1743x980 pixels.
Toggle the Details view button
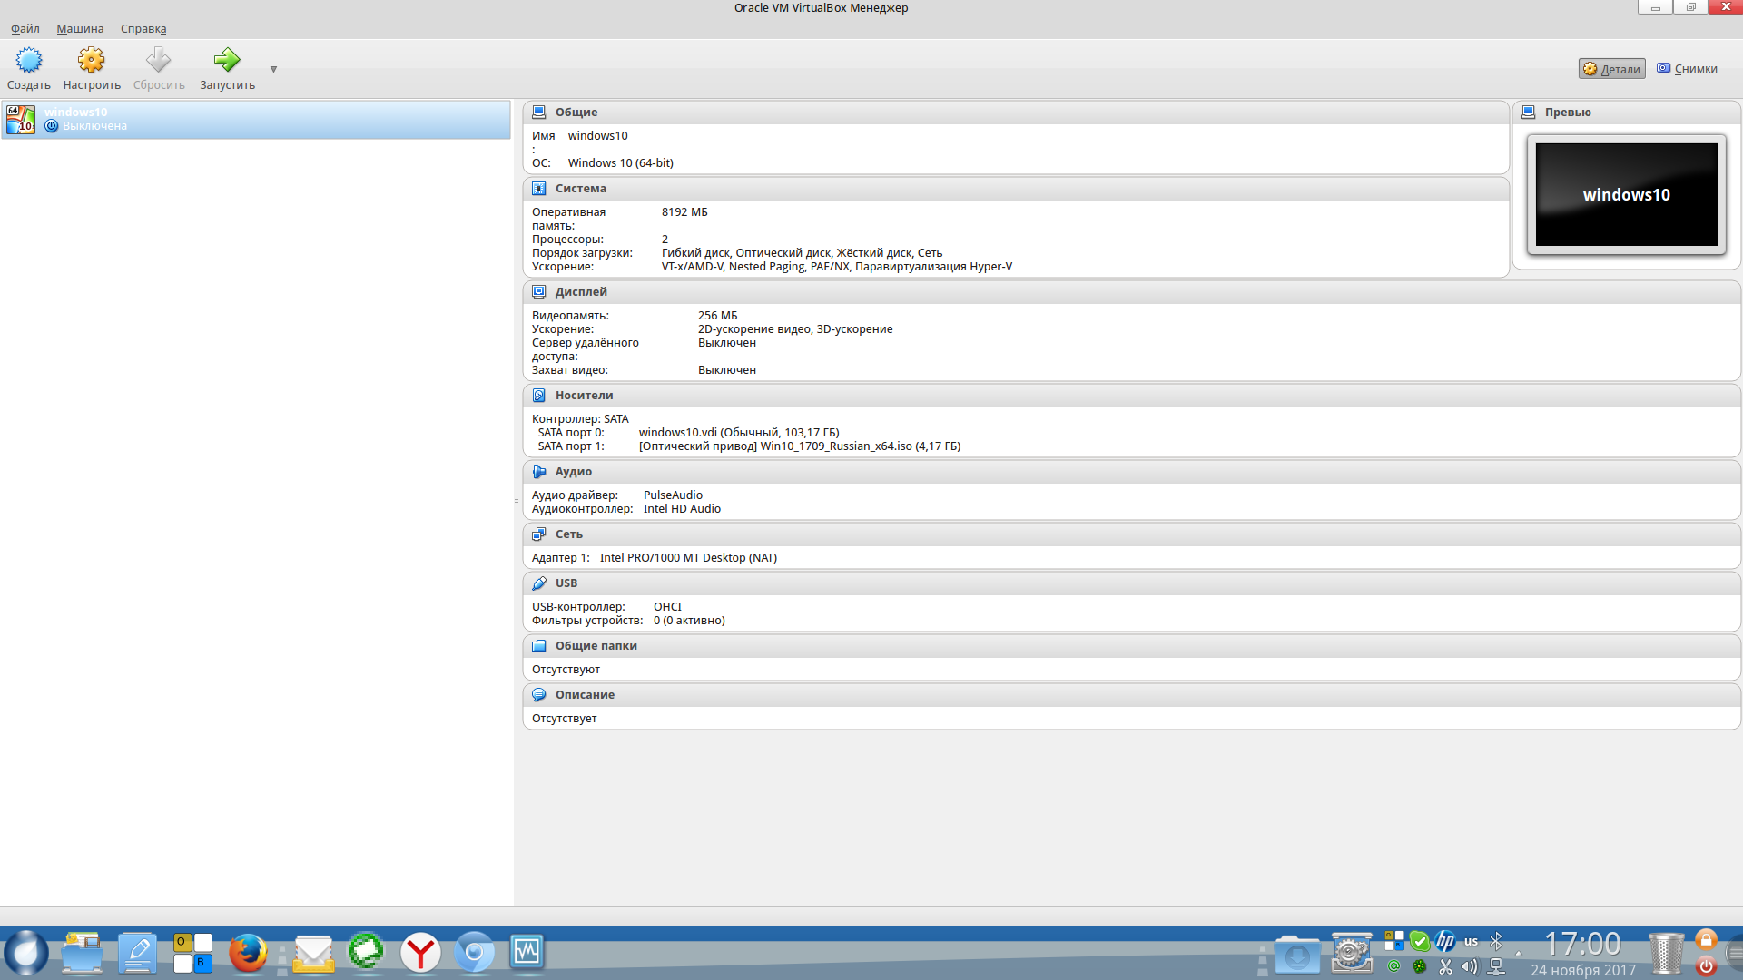1611,69
